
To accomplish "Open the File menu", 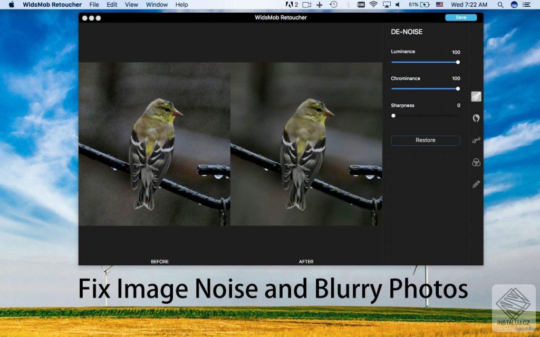I will pos(94,4).
